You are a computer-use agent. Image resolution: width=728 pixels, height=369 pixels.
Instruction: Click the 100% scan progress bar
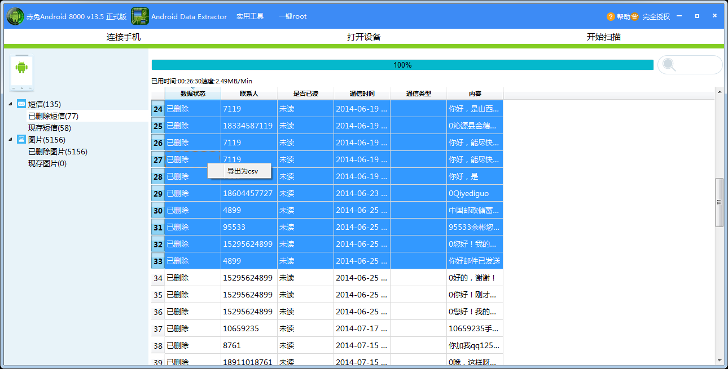tap(402, 65)
